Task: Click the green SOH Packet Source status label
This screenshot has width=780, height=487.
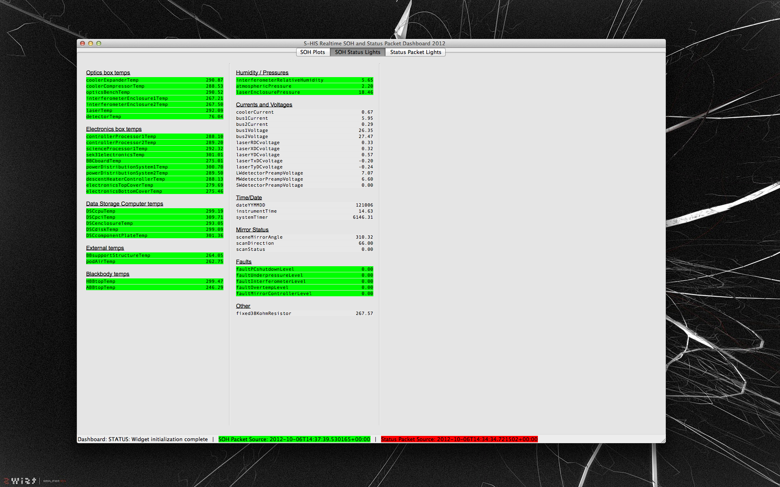Action: coord(294,439)
